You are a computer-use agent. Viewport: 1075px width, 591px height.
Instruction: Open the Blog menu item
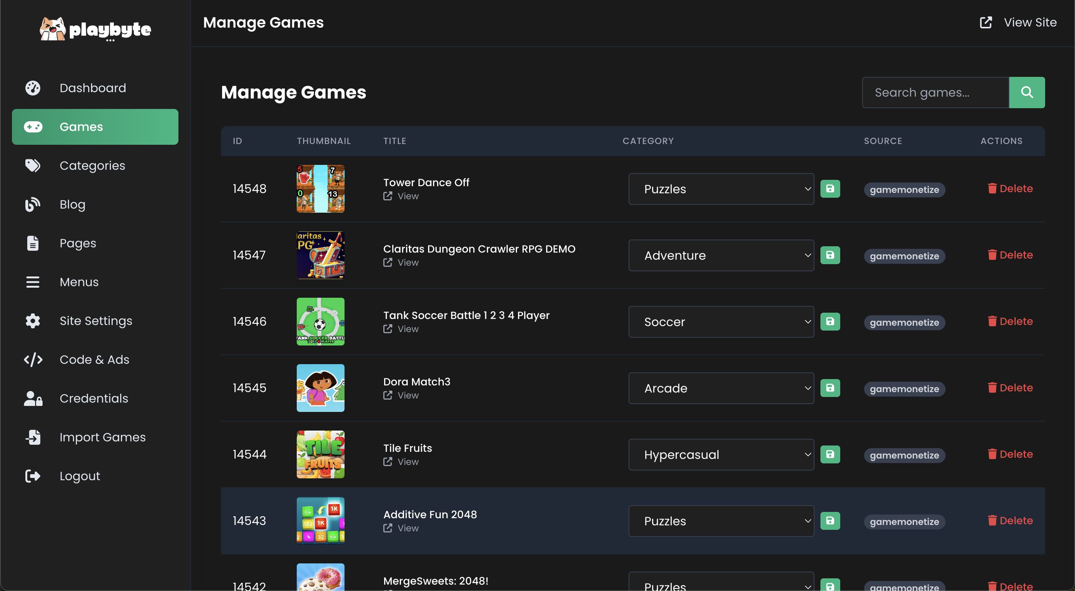[72, 204]
